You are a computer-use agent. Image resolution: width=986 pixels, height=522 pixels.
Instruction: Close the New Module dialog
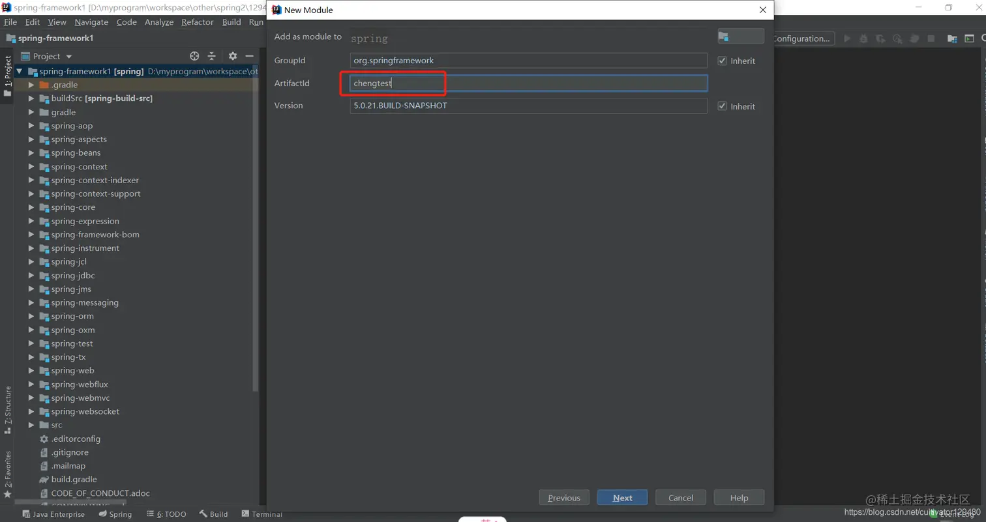(763, 10)
